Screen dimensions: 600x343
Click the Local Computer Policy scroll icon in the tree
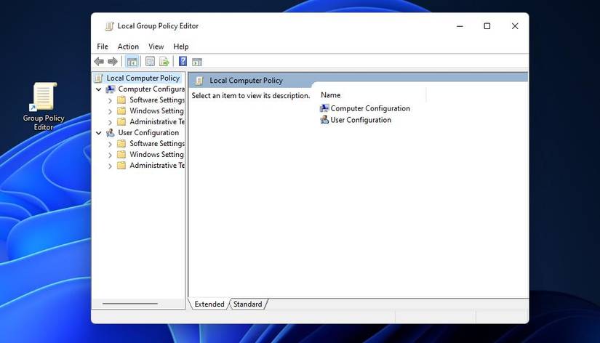click(99, 78)
